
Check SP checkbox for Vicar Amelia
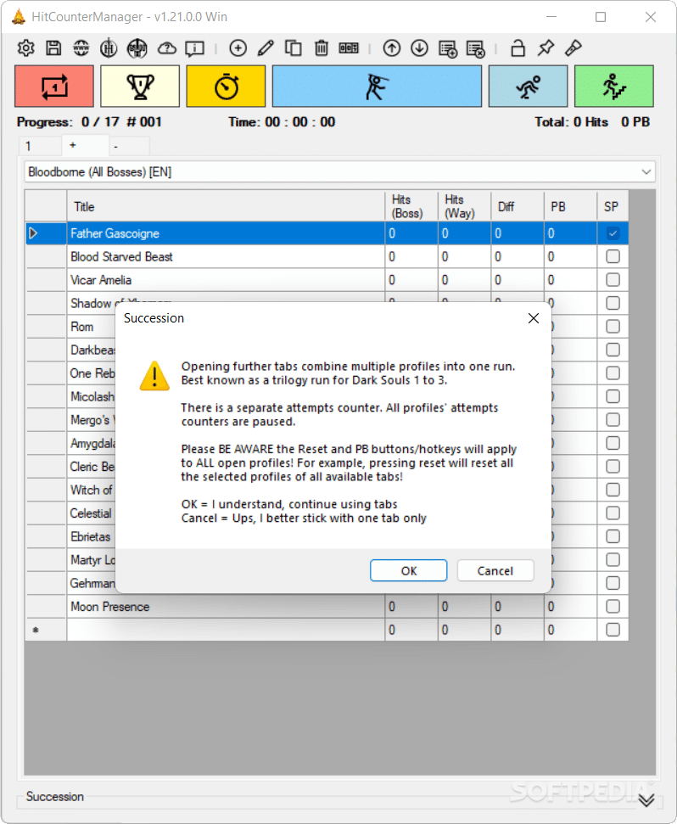pos(613,280)
